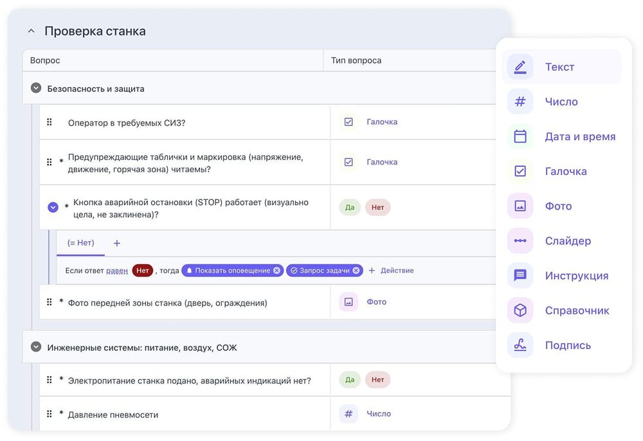Grab drag handle of 'Давление пневмосети' row
The height and width of the screenshot is (441, 643).
point(50,414)
